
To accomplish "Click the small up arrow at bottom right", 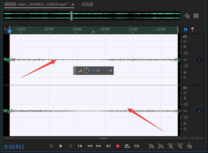I will pyautogui.click(x=197, y=138).
